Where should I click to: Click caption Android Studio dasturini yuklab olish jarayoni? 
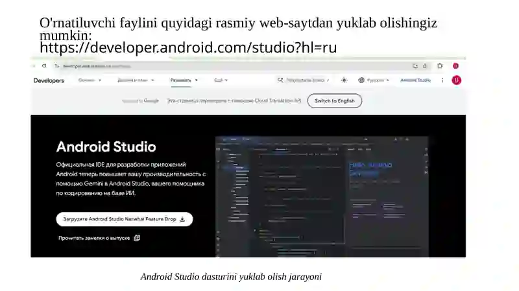(231, 277)
